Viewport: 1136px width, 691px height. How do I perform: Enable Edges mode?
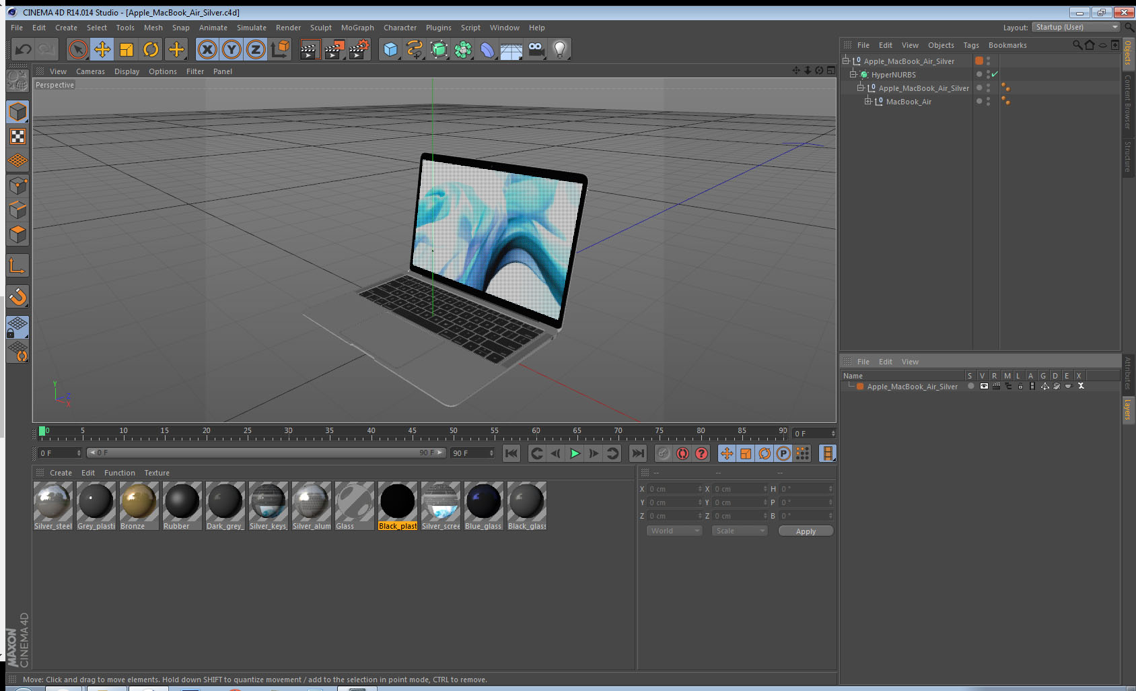pos(17,209)
